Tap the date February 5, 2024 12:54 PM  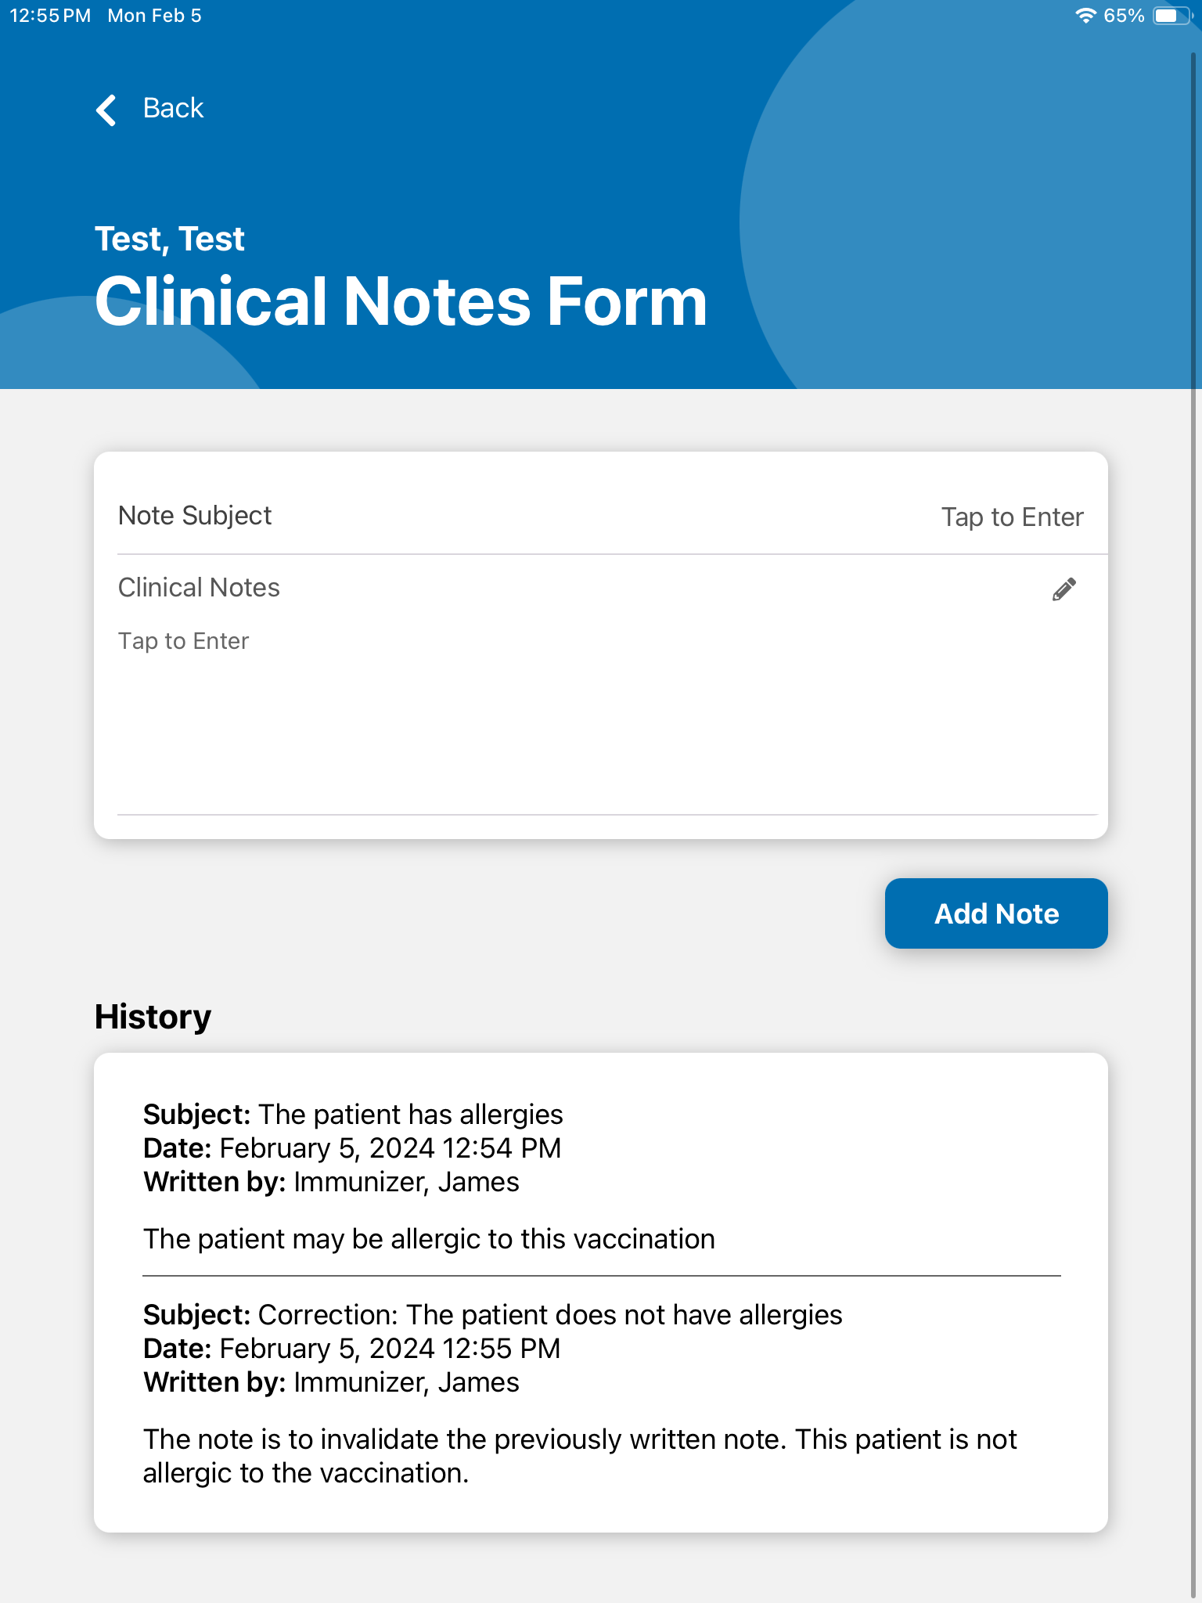click(390, 1148)
